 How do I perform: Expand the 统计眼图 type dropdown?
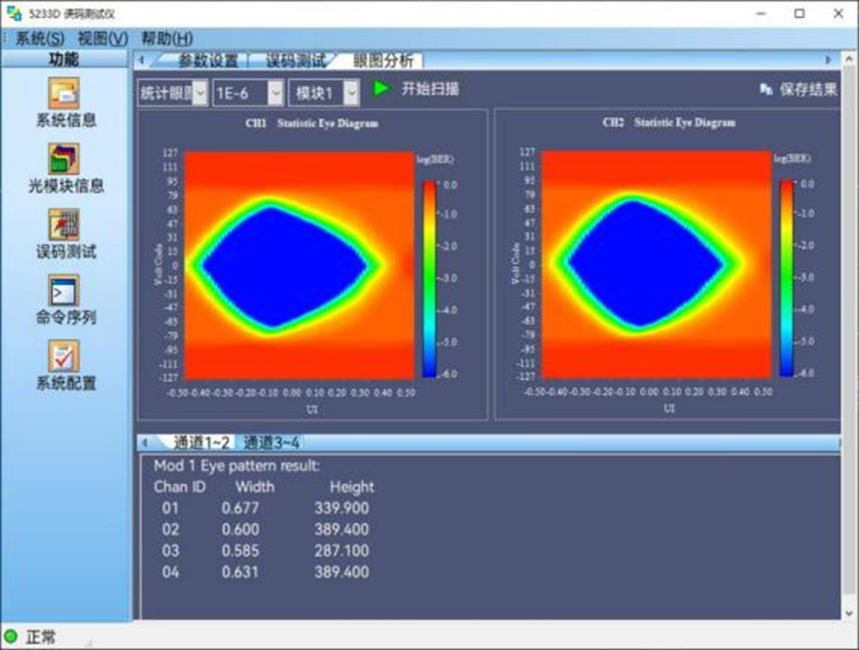[200, 93]
